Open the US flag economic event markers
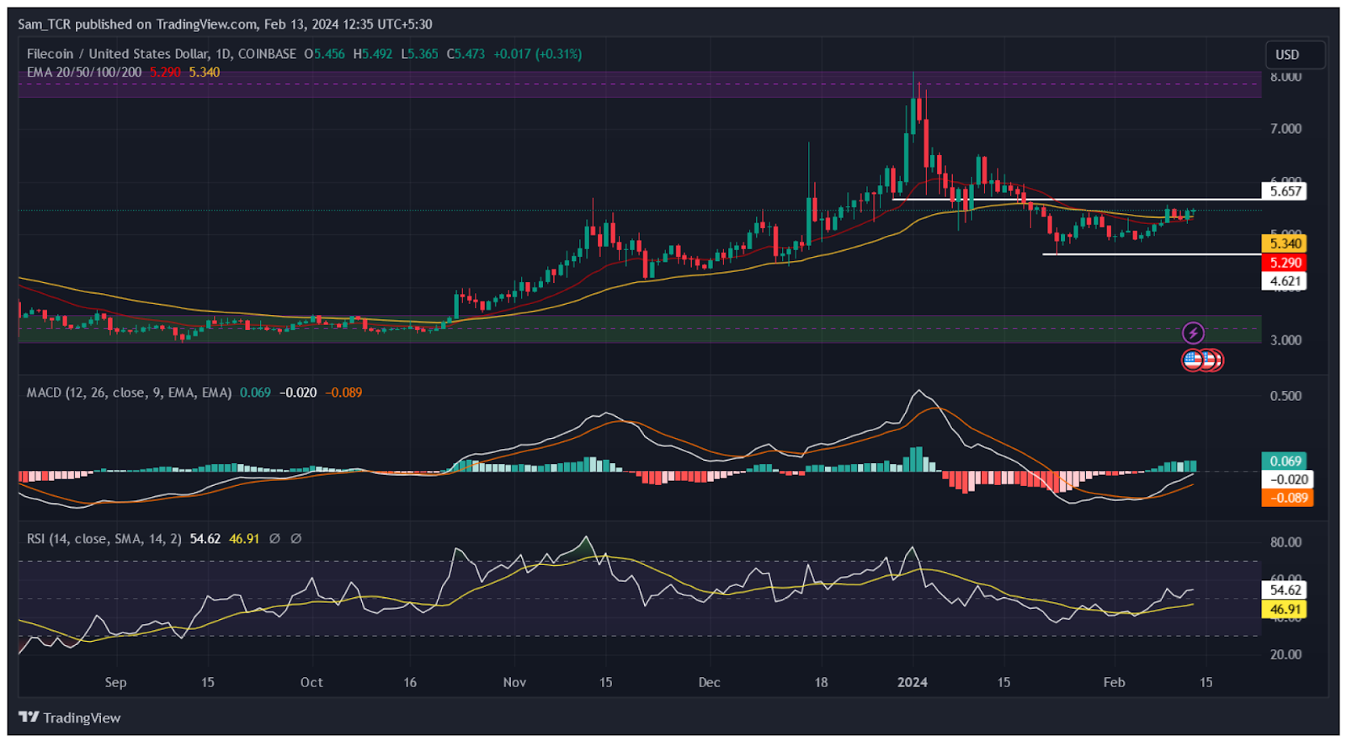 1202,360
